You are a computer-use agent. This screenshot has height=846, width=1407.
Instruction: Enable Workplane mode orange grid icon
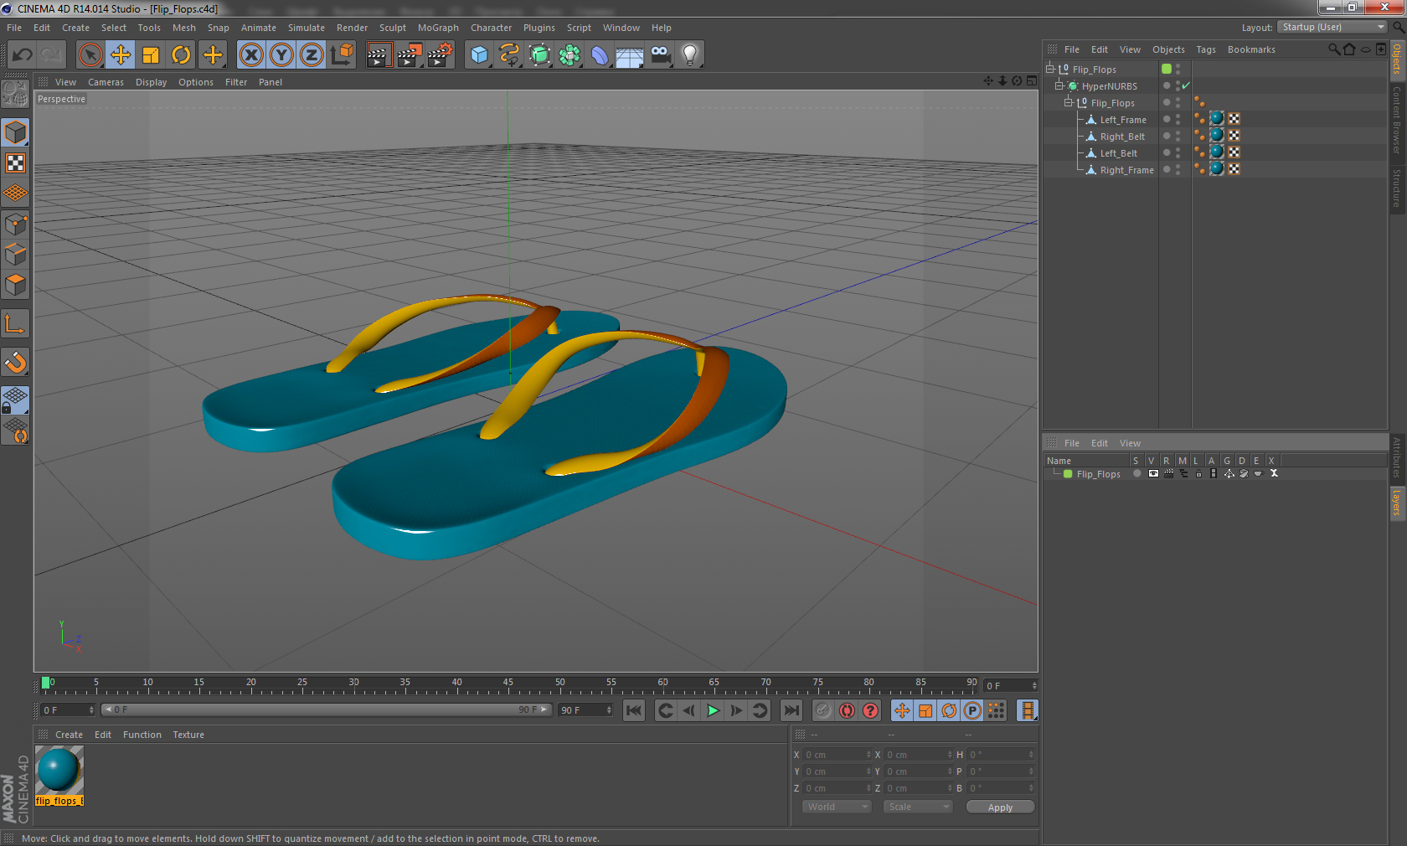tap(16, 193)
